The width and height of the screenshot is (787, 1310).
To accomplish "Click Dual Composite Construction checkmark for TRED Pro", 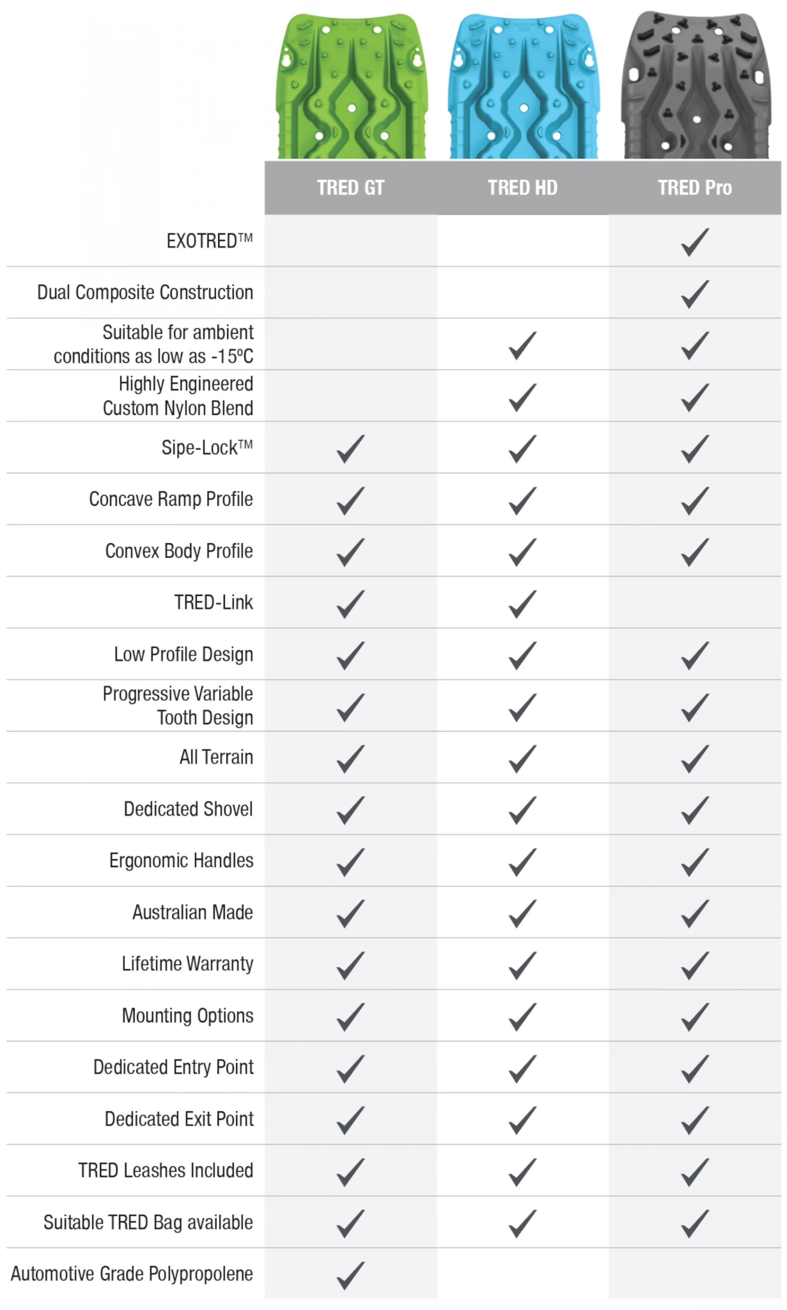I will pyautogui.click(x=695, y=293).
